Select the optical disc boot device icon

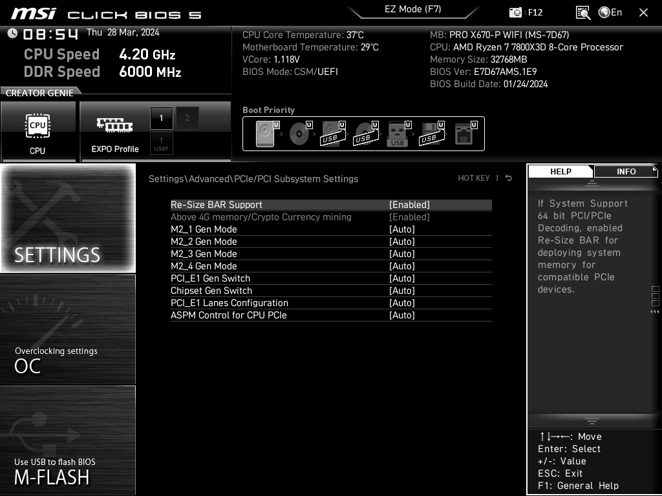[300, 134]
